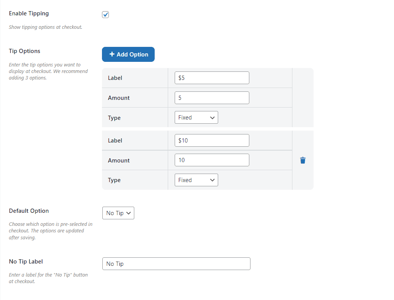This screenshot has width=394, height=300.
Task: Open the Type dropdown for the $5 option
Action: (x=196, y=118)
